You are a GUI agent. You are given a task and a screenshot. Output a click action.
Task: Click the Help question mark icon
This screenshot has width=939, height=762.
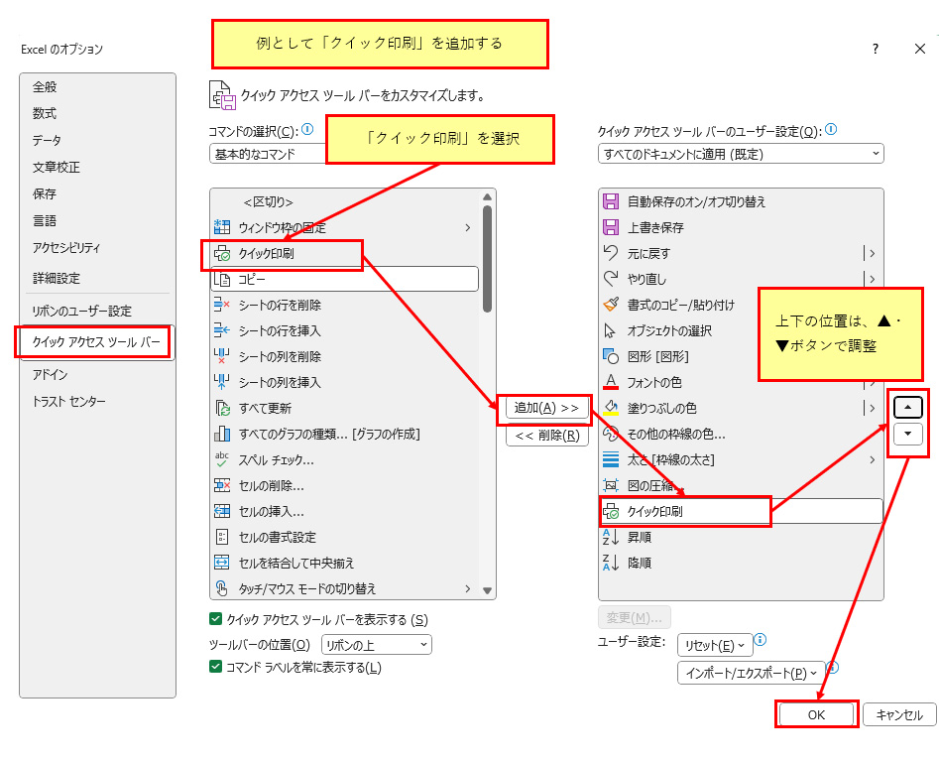click(875, 49)
